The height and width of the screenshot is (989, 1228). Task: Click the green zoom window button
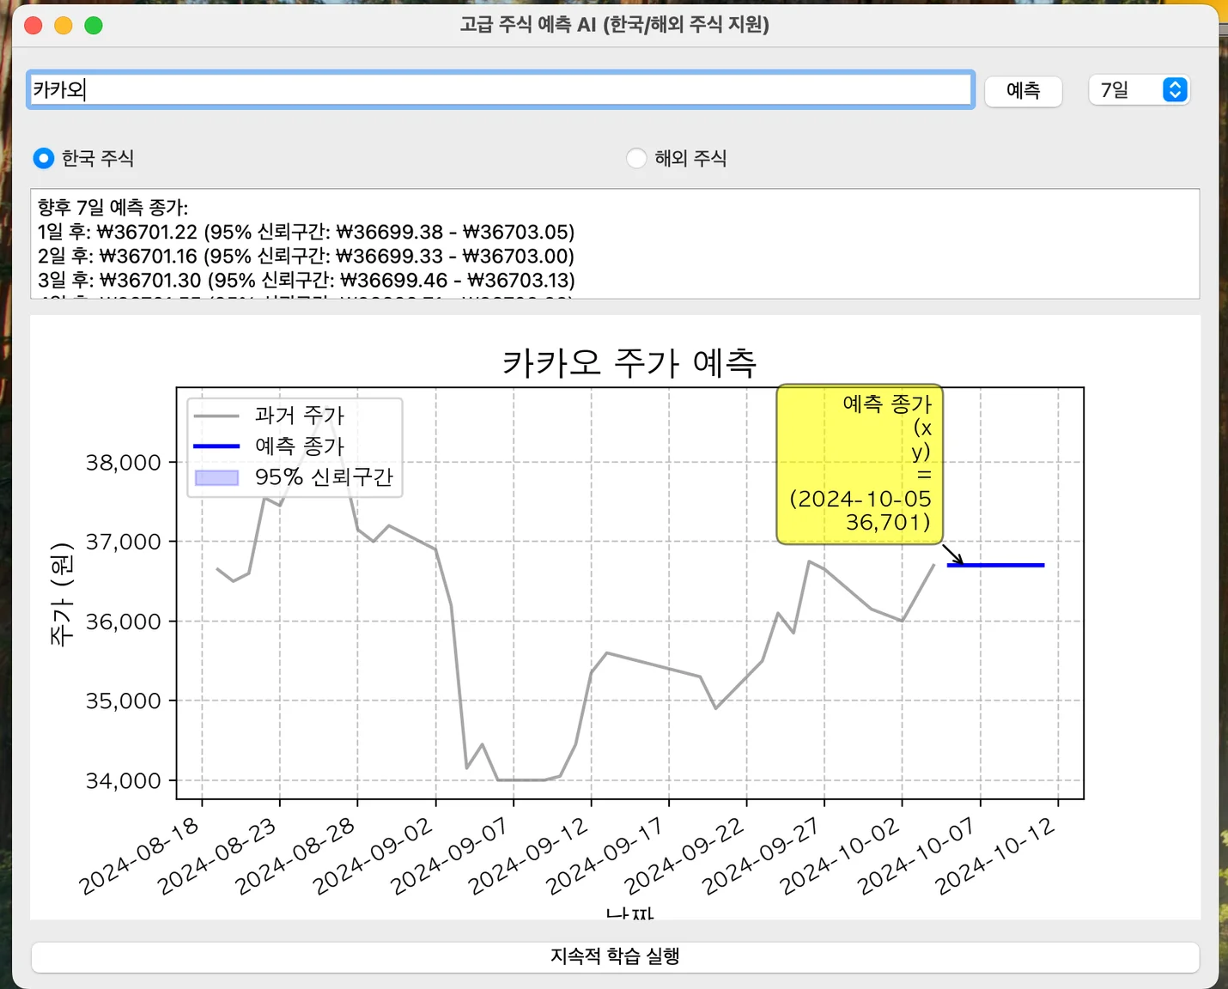tap(94, 25)
